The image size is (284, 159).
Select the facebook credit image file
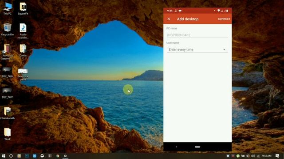pos(23,74)
